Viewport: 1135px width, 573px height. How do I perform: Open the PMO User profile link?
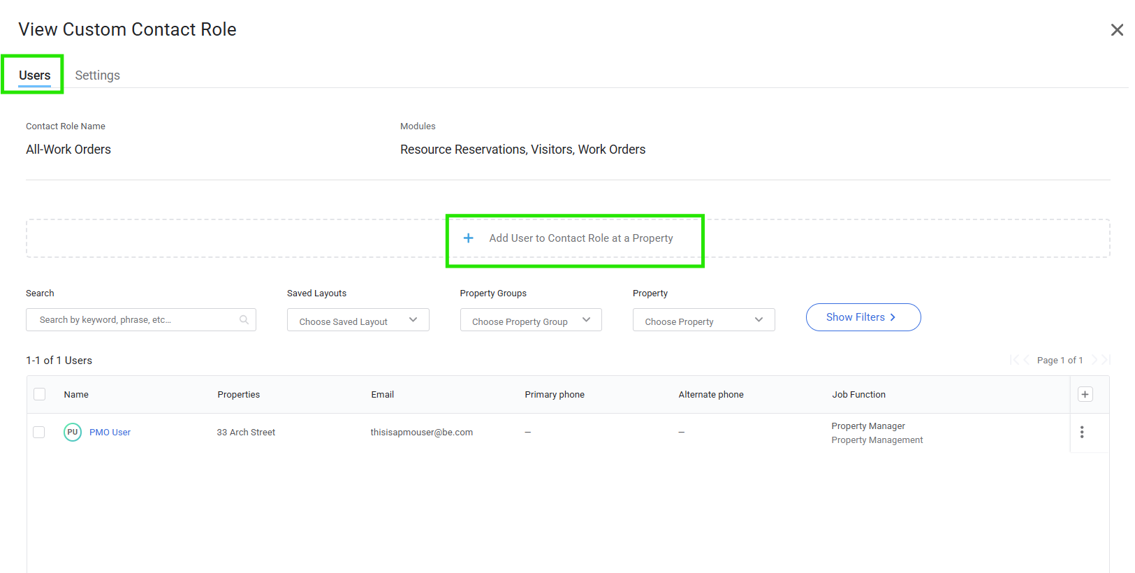coord(110,433)
